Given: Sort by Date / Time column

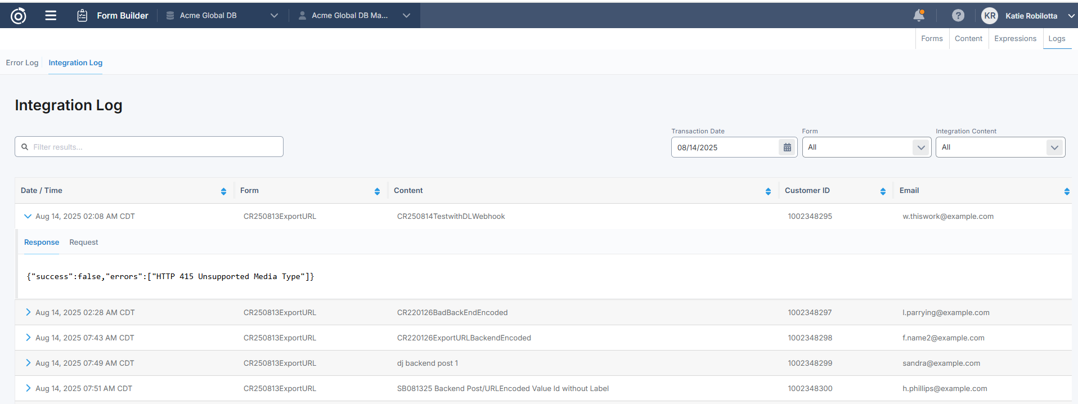Looking at the screenshot, I should point(223,191).
